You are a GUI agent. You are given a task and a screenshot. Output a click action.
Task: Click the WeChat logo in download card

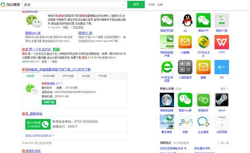32,89
